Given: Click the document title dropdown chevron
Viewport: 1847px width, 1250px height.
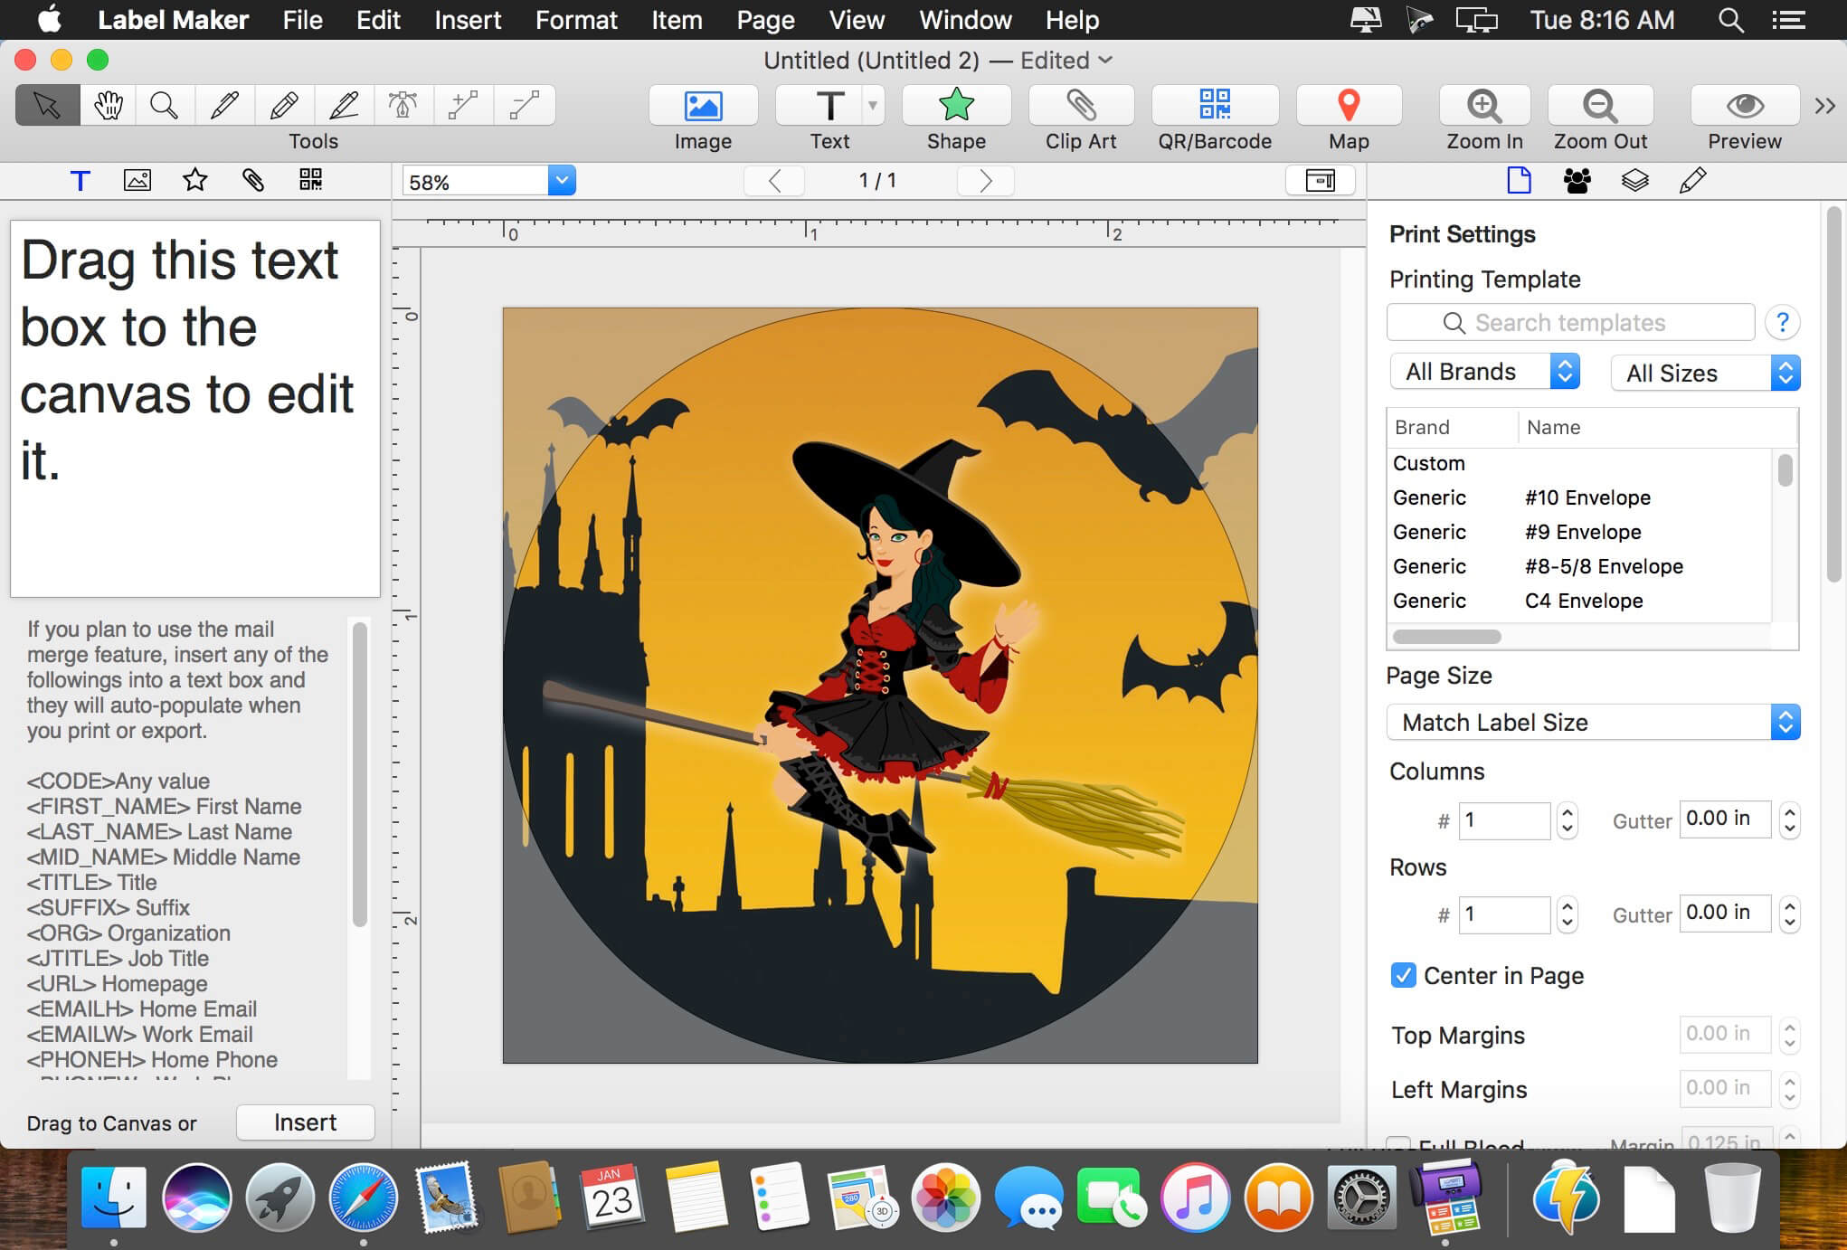Looking at the screenshot, I should coord(1105,61).
